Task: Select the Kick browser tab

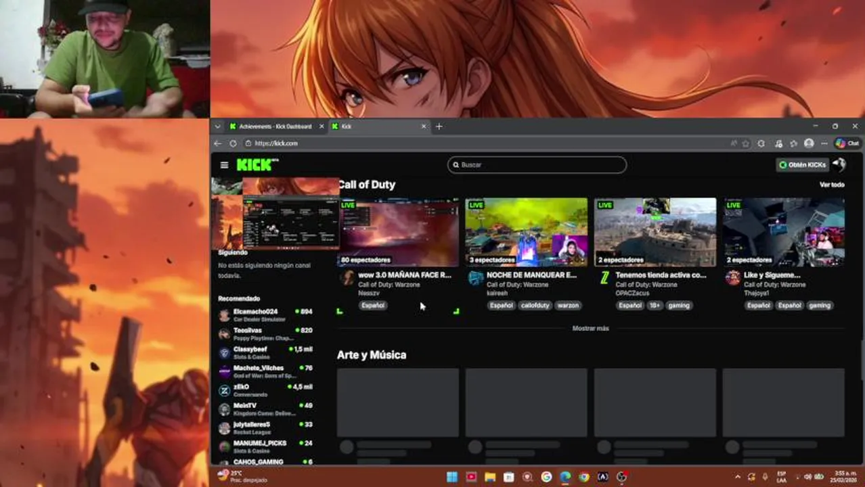Action: [x=376, y=126]
